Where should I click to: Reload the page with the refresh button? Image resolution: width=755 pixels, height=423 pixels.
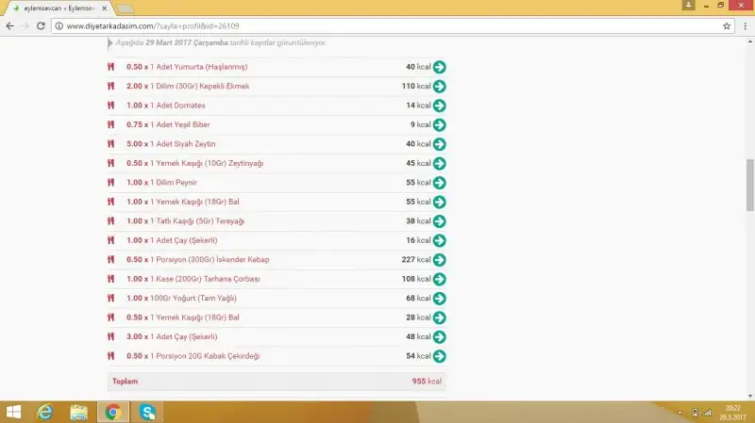click(42, 26)
